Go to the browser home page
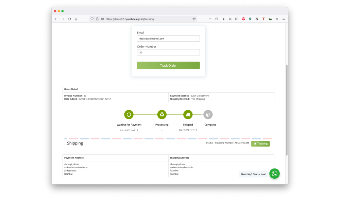340x198 pixels. tap(76, 19)
